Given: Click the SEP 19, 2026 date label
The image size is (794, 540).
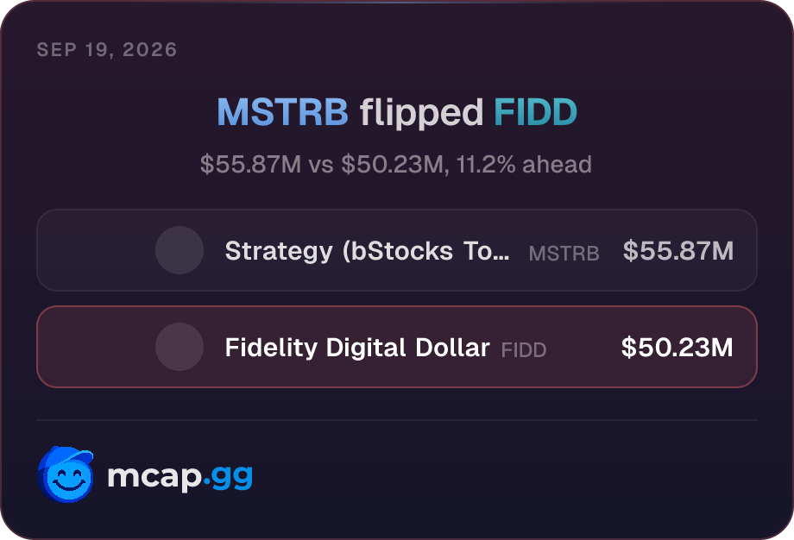Looking at the screenshot, I should click(x=107, y=49).
